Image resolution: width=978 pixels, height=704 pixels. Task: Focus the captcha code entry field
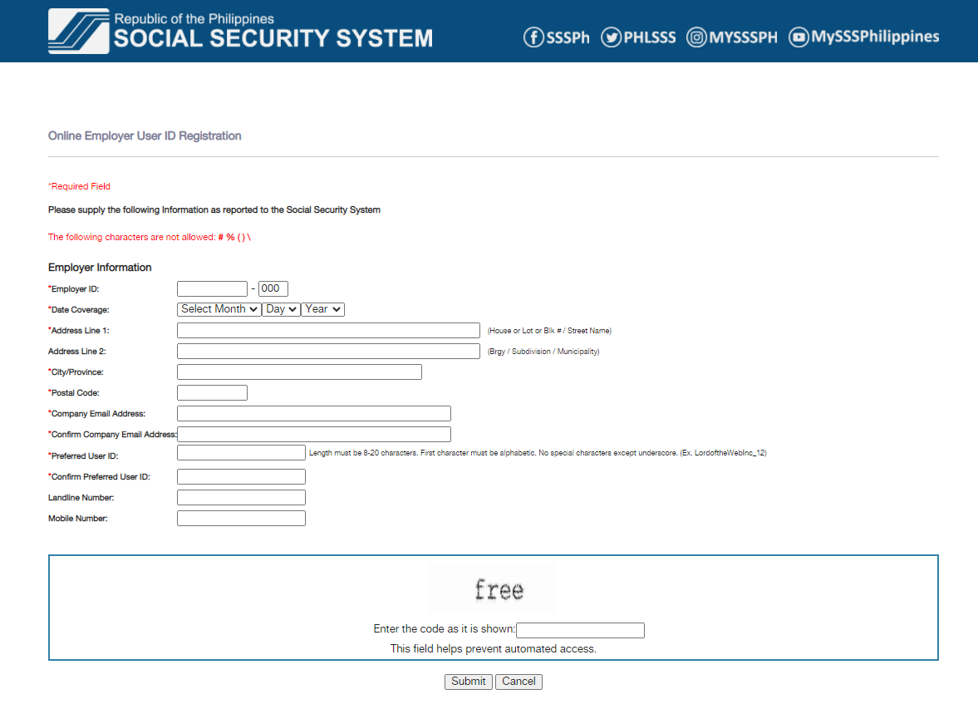(x=580, y=630)
